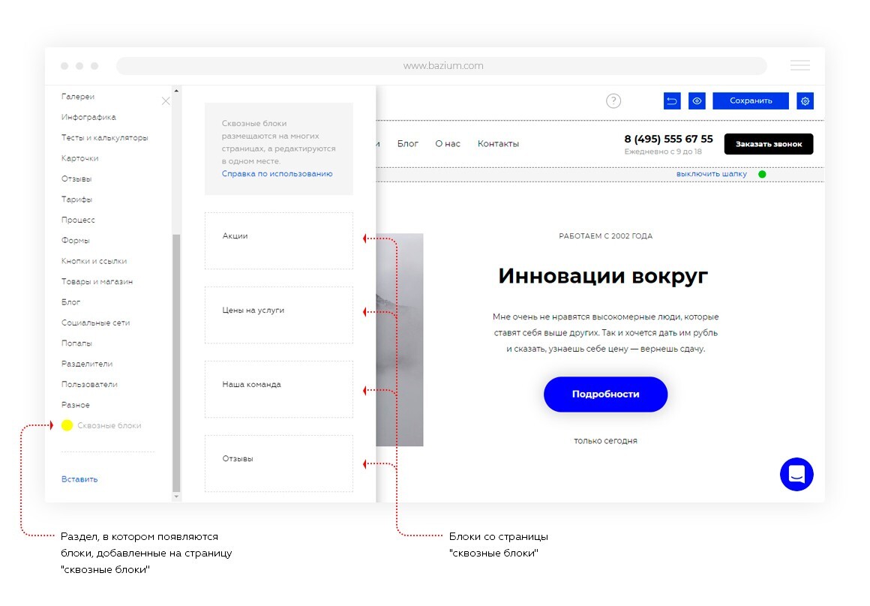Select Инфографика category

[x=88, y=117]
